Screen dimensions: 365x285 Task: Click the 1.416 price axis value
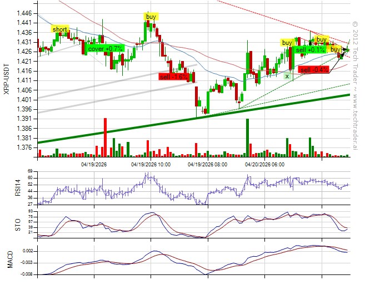24,71
